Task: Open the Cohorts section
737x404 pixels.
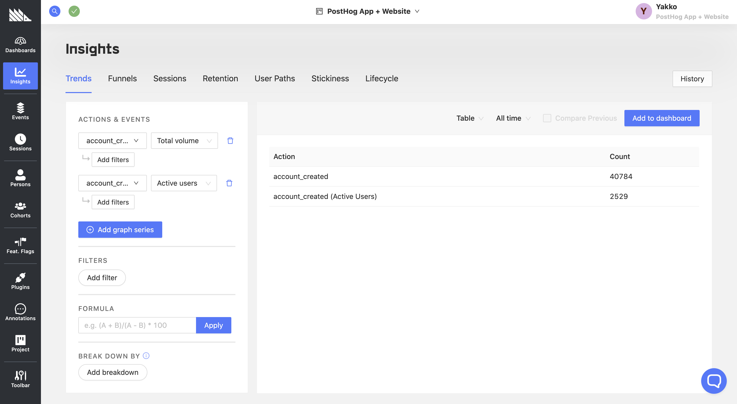Action: coord(20,210)
